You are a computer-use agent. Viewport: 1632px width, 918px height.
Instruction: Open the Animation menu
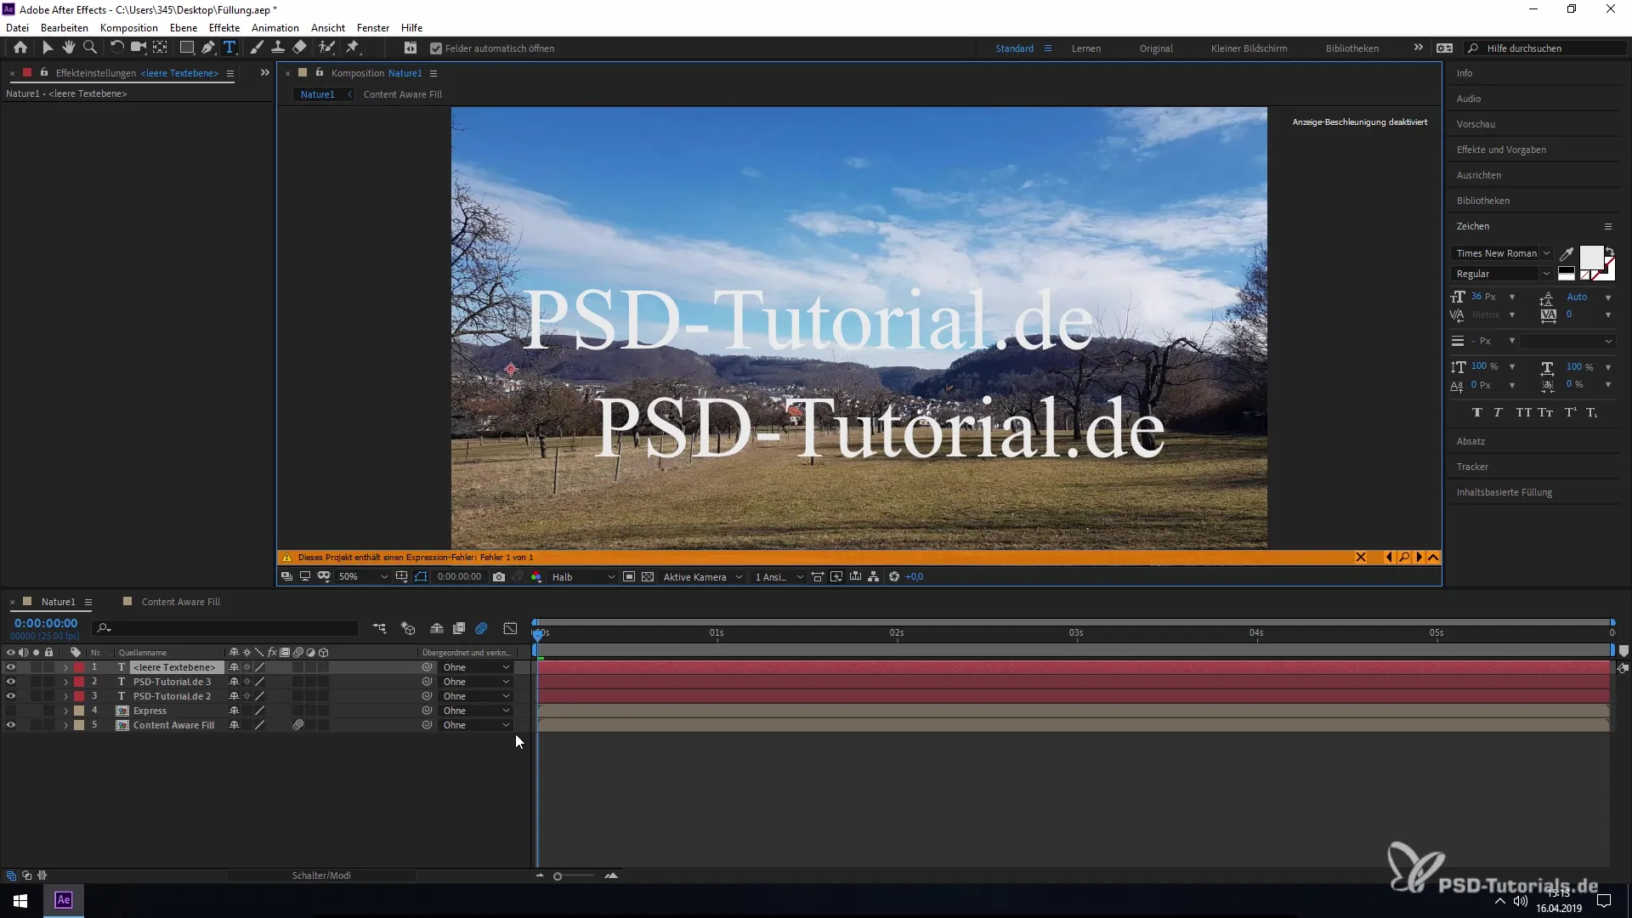coord(275,27)
